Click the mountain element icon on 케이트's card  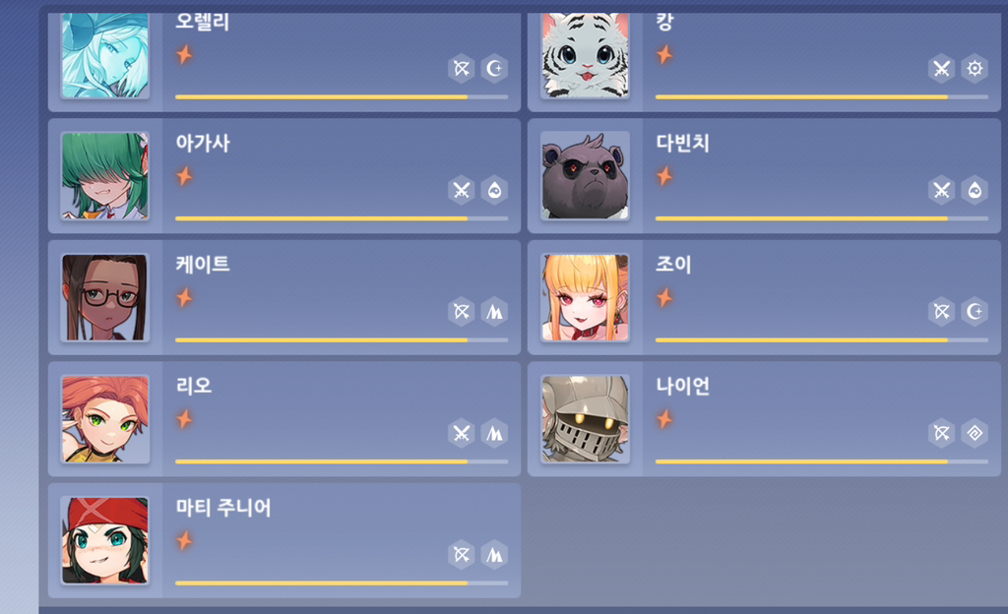(494, 312)
